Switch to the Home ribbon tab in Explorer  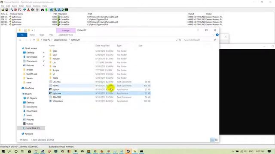coord(32,35)
